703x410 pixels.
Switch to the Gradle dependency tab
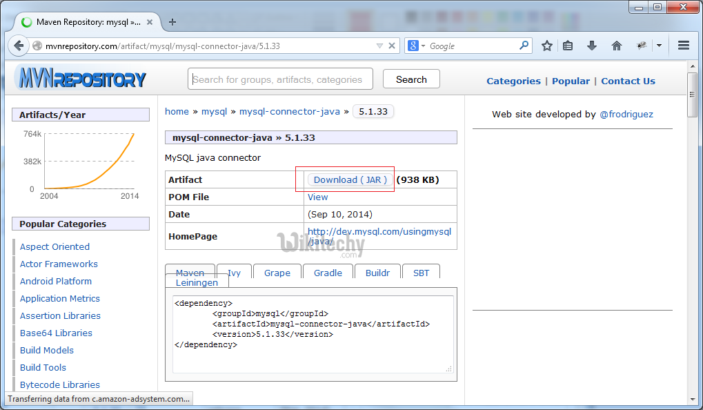tap(328, 273)
